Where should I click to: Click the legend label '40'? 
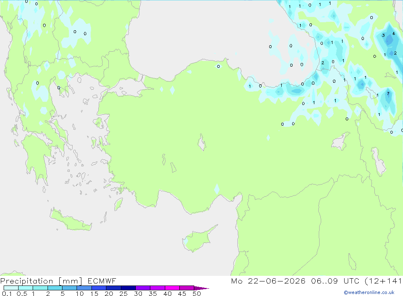click(x=167, y=294)
